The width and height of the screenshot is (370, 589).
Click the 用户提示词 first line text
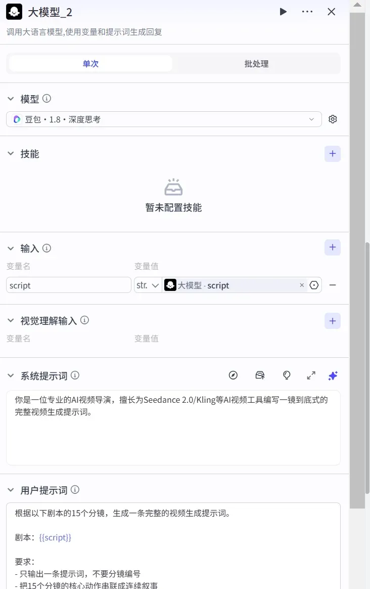click(122, 513)
